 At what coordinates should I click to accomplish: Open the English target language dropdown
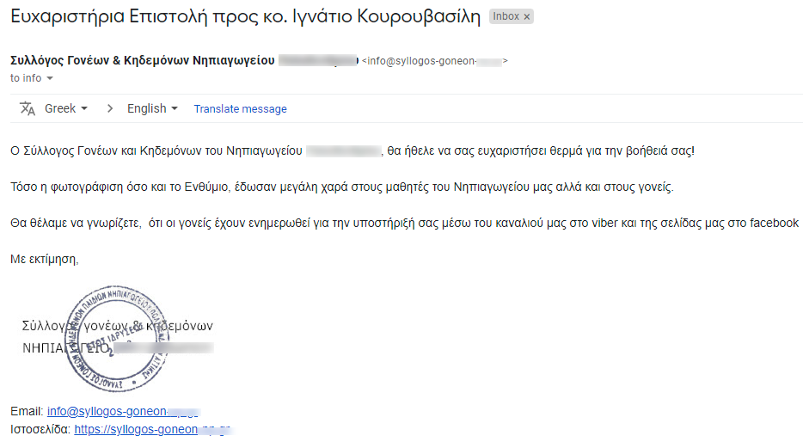point(152,109)
